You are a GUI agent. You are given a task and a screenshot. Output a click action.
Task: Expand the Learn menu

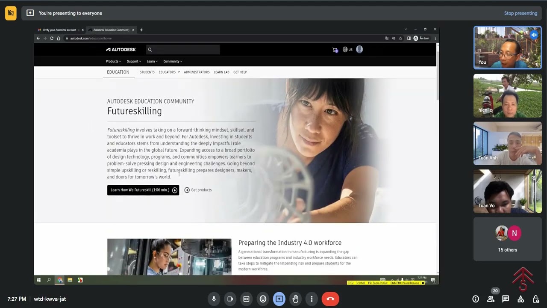point(152,61)
